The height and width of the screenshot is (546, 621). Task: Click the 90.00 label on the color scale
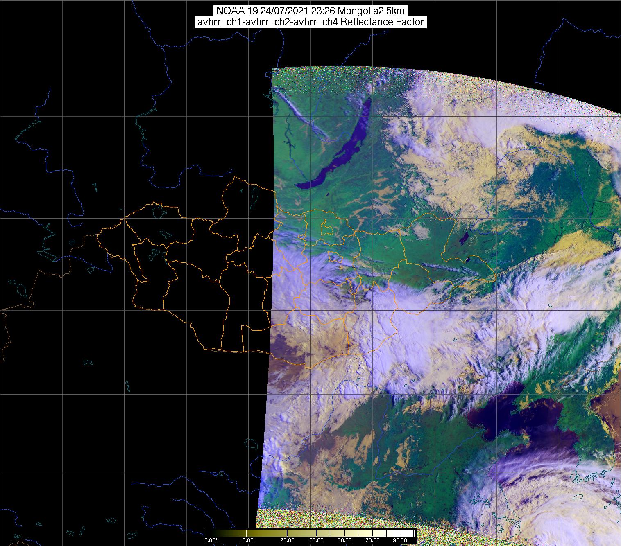point(399,541)
